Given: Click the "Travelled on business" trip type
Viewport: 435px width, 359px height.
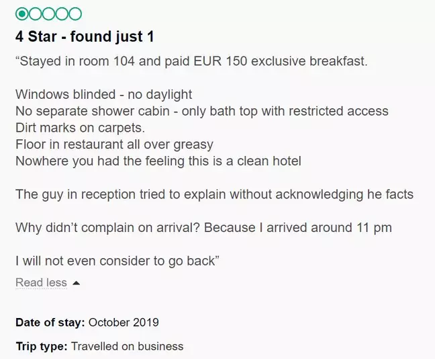Looking at the screenshot, I should (127, 347).
